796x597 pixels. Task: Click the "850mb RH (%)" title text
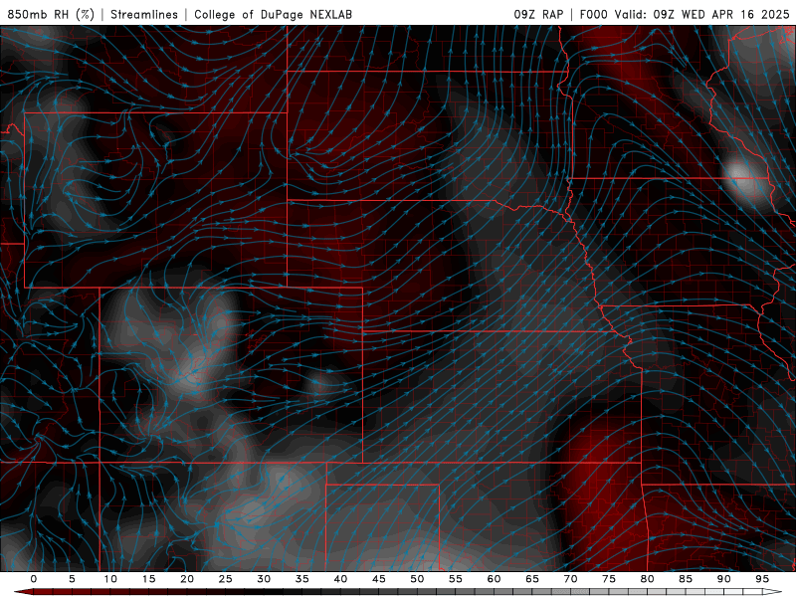tap(51, 15)
